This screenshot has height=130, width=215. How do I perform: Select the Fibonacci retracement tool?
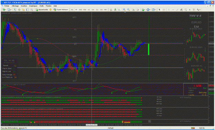[185, 10]
